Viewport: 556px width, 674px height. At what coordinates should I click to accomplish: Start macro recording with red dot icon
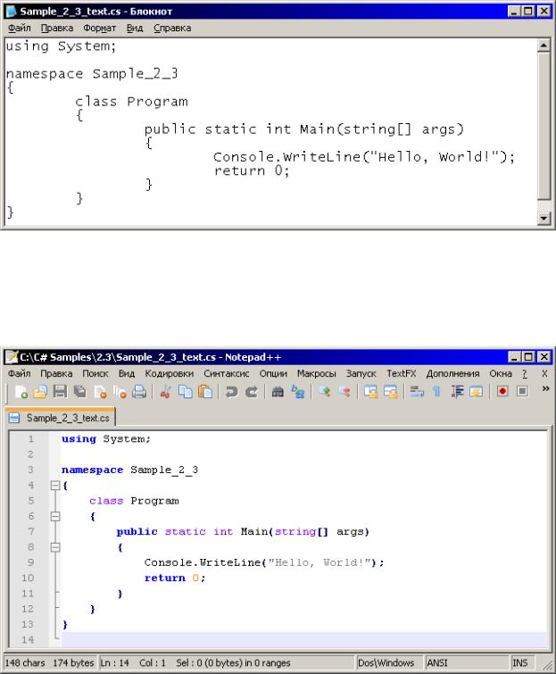point(502,391)
